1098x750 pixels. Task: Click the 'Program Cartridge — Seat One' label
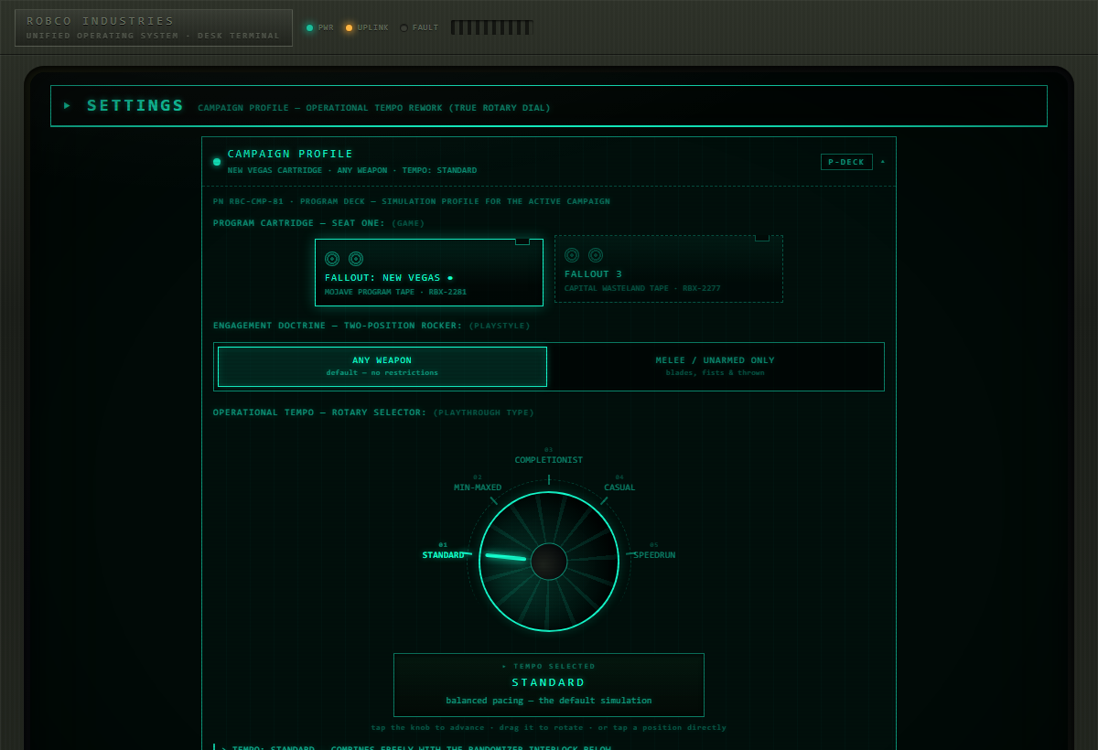click(x=299, y=223)
